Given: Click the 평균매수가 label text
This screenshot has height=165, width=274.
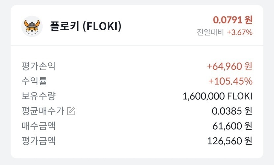Looking at the screenshot, I should [43, 111].
